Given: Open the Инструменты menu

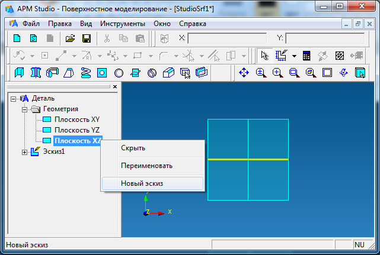Looking at the screenshot, I should (122, 24).
